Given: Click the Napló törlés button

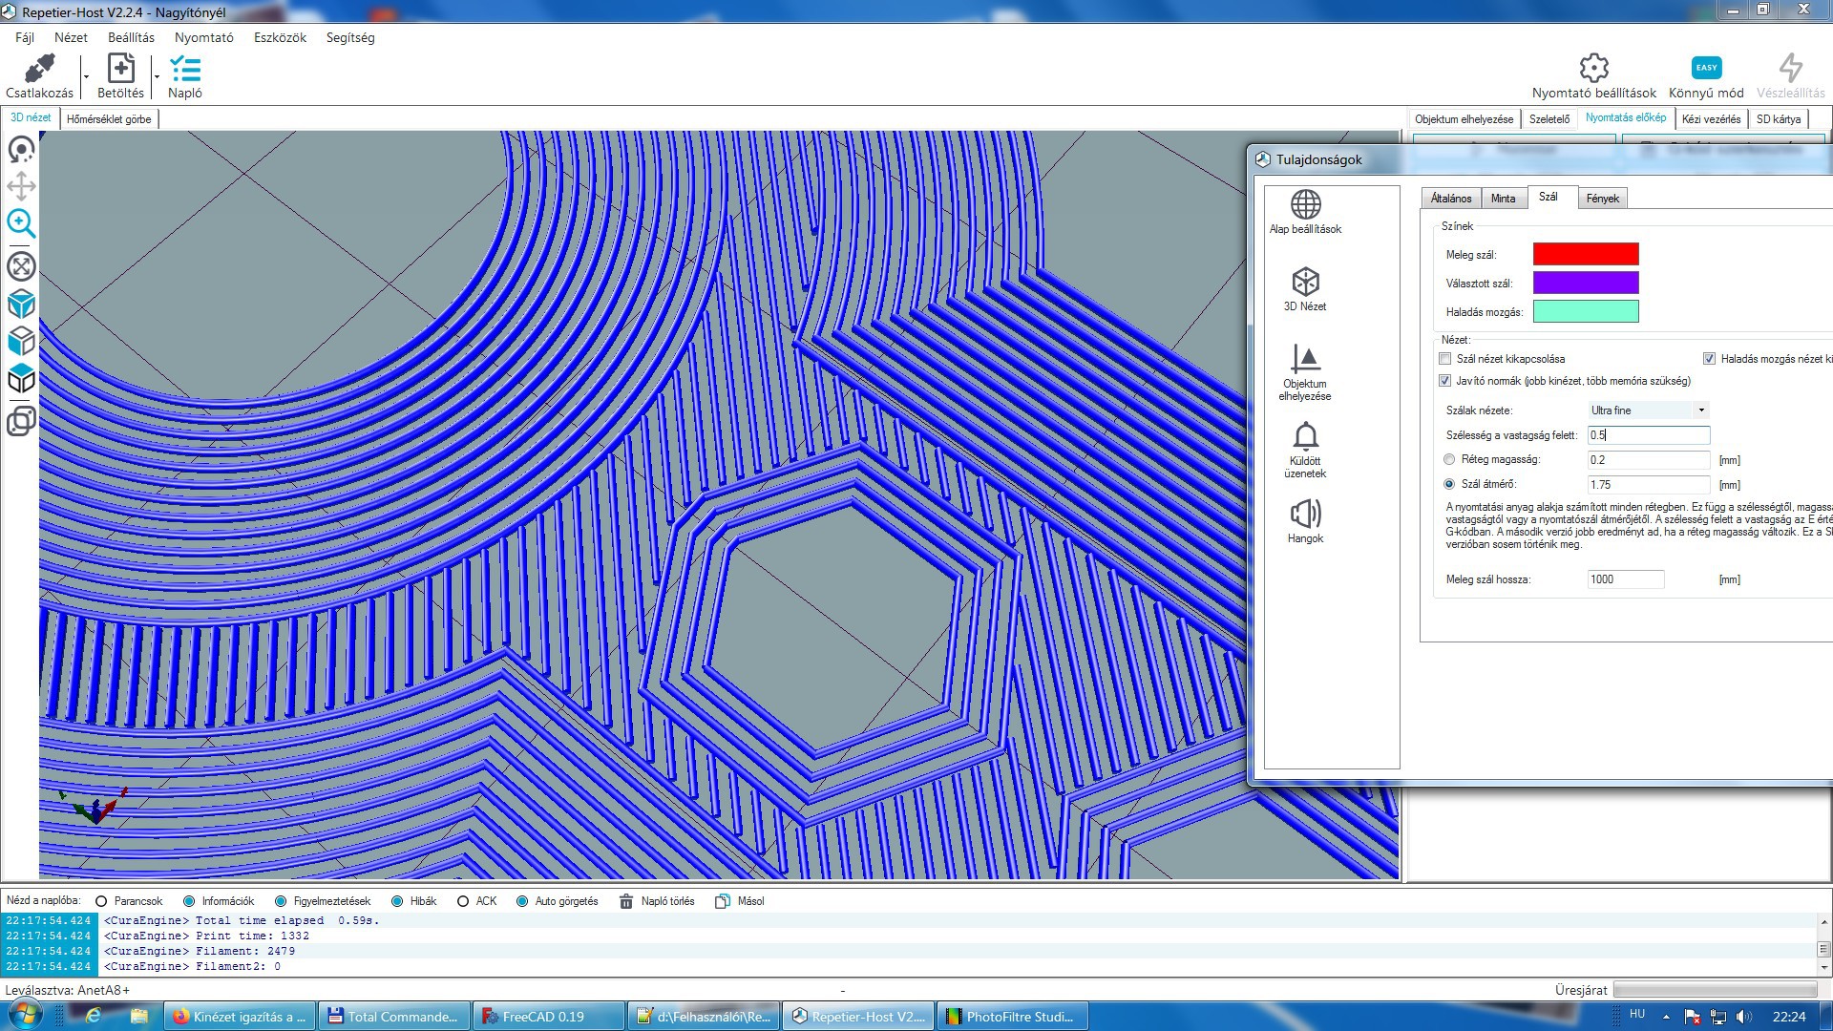Looking at the screenshot, I should coord(657,901).
